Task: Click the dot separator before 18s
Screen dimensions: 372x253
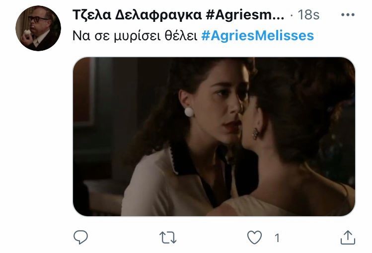Action: (x=292, y=16)
